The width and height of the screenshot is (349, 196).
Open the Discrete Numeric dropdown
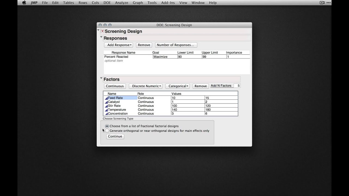pos(146,86)
